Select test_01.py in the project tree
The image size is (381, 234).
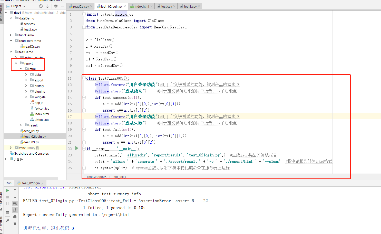point(31,131)
